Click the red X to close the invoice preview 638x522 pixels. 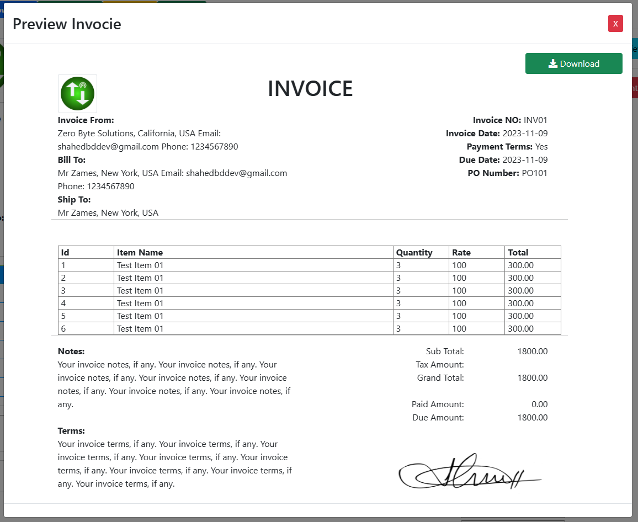click(x=615, y=23)
